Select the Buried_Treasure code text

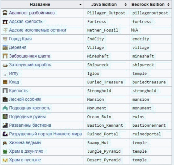105,82
